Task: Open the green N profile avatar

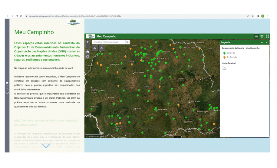Action: click(x=263, y=16)
